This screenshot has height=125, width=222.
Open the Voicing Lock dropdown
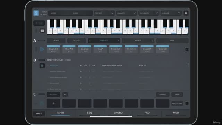pos(148,13)
